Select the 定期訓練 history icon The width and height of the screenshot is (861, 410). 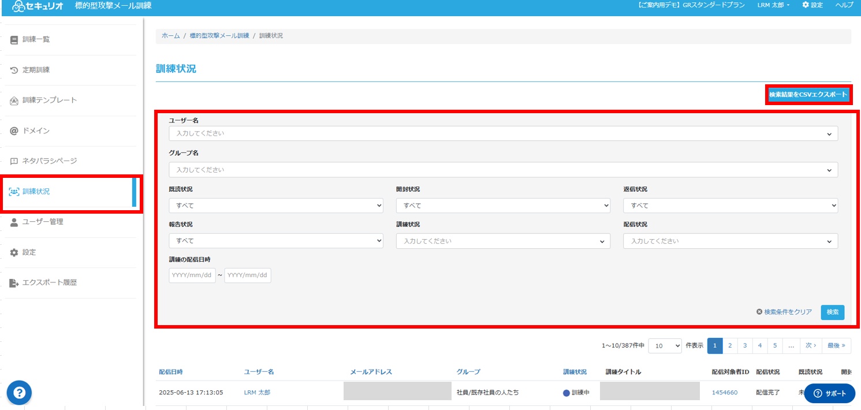point(14,70)
